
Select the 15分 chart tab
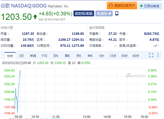pyautogui.click(x=113, y=56)
